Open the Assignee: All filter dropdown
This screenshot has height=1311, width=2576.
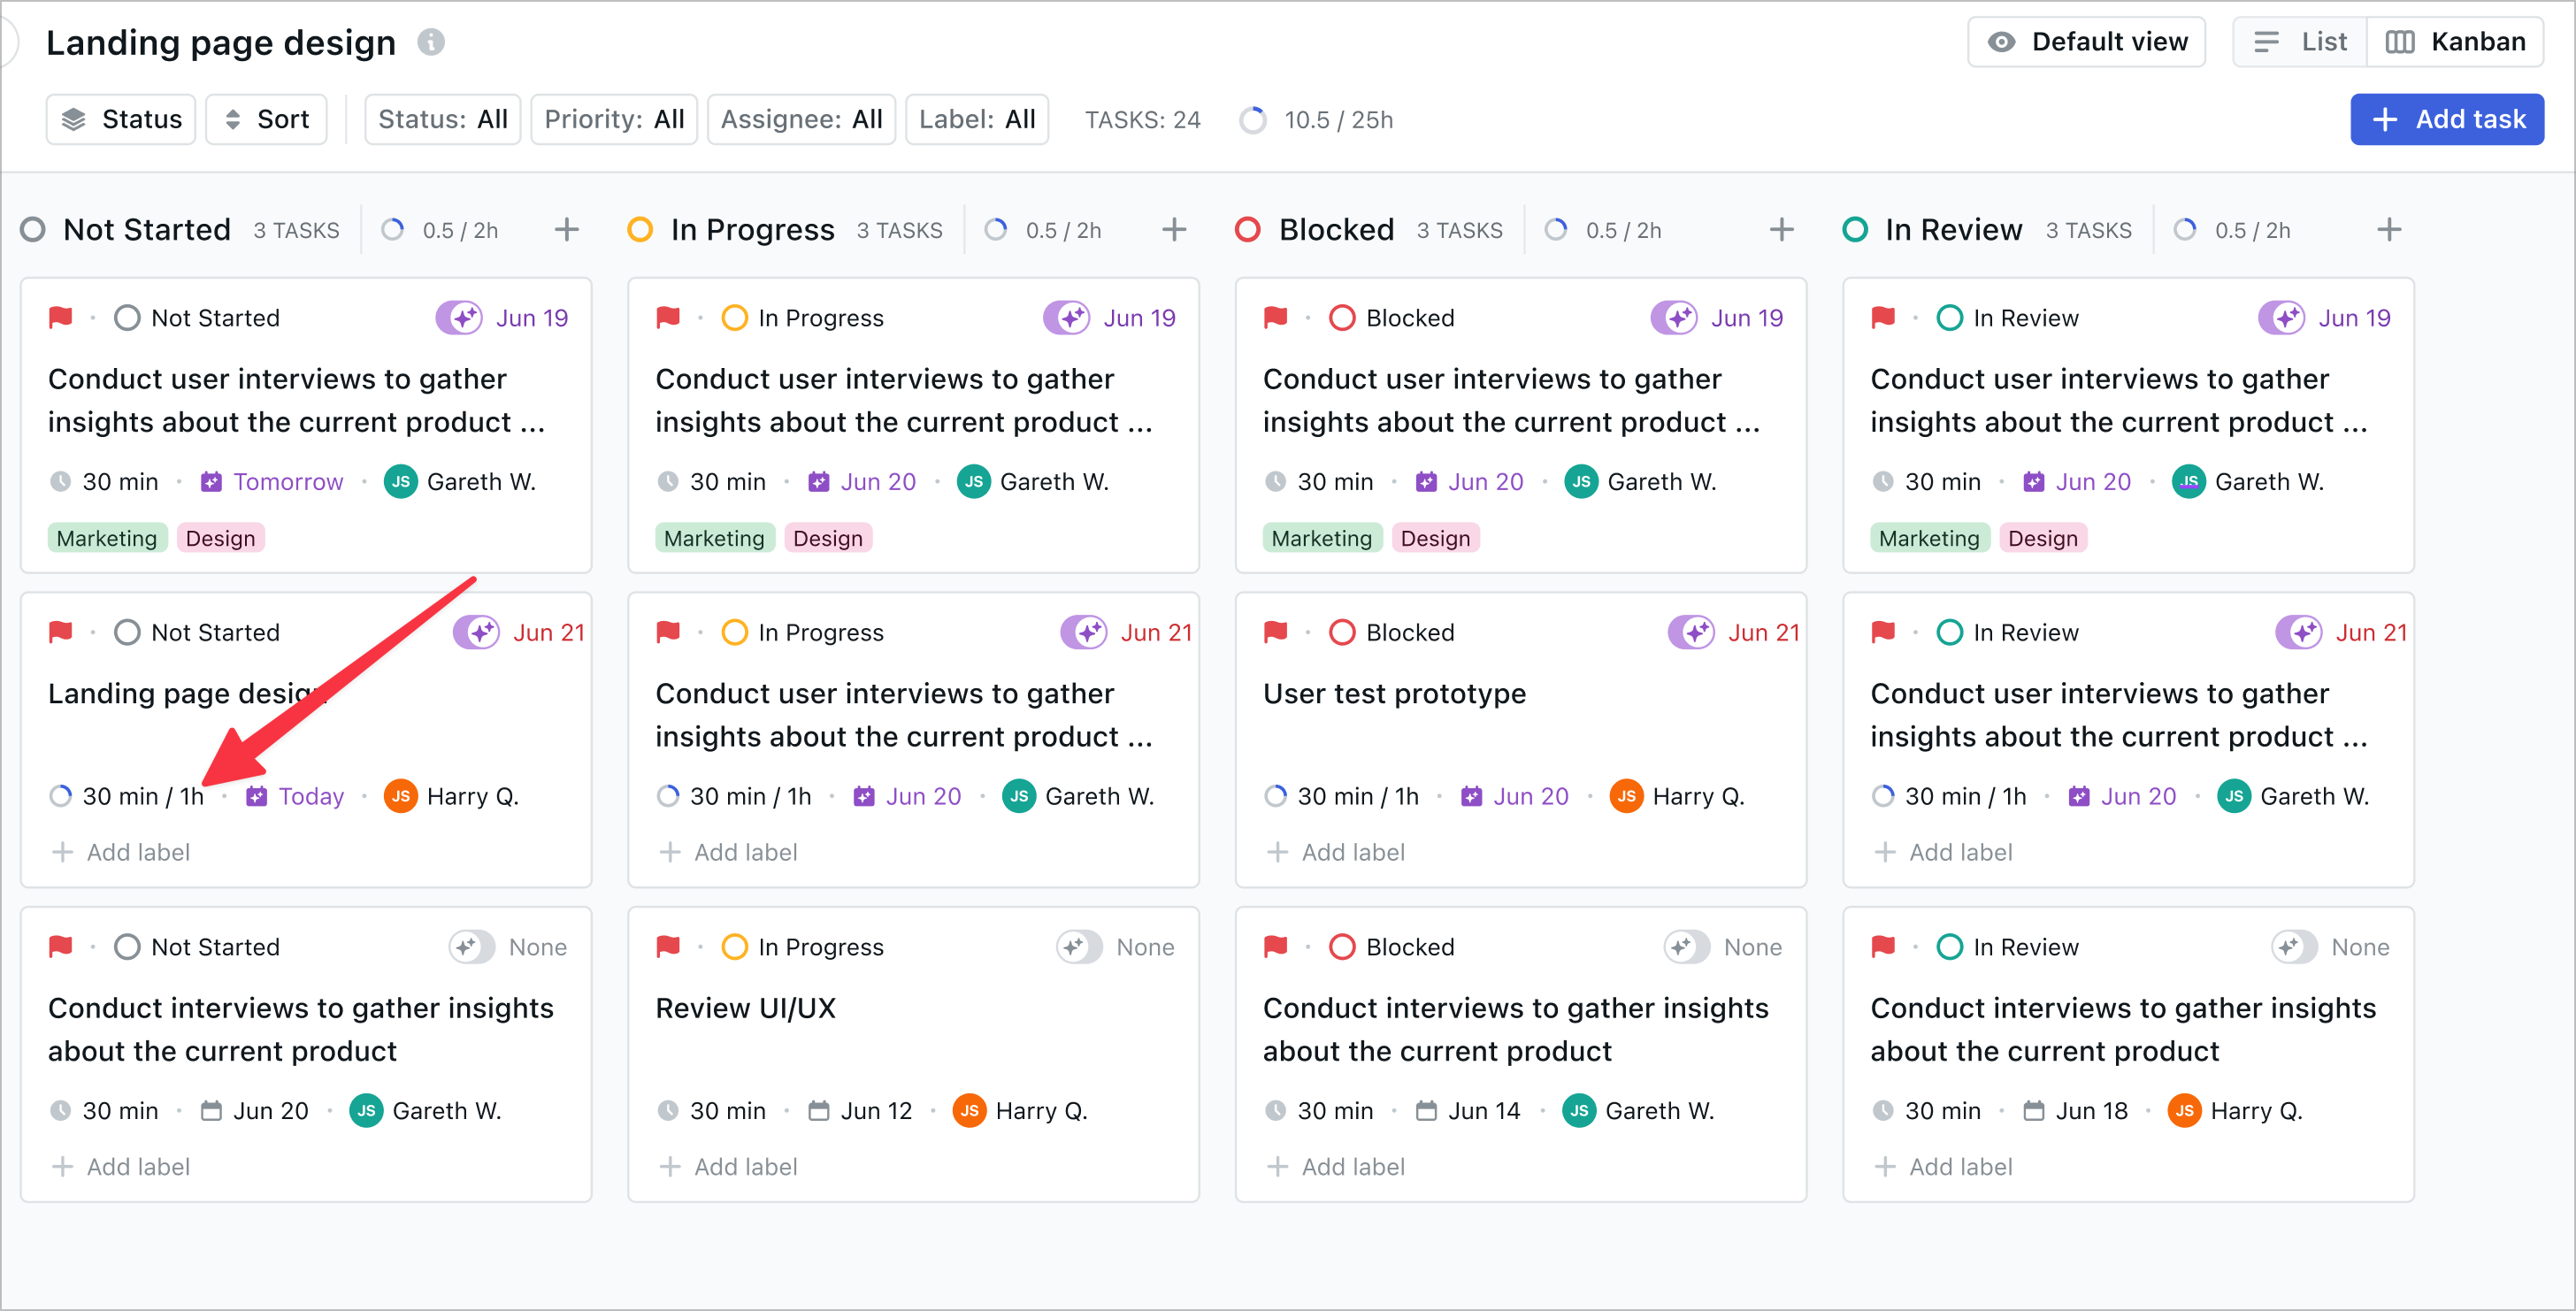[x=801, y=120]
